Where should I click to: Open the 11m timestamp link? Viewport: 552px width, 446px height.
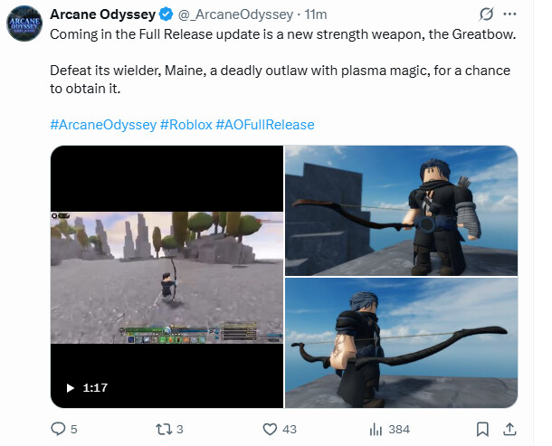click(316, 14)
